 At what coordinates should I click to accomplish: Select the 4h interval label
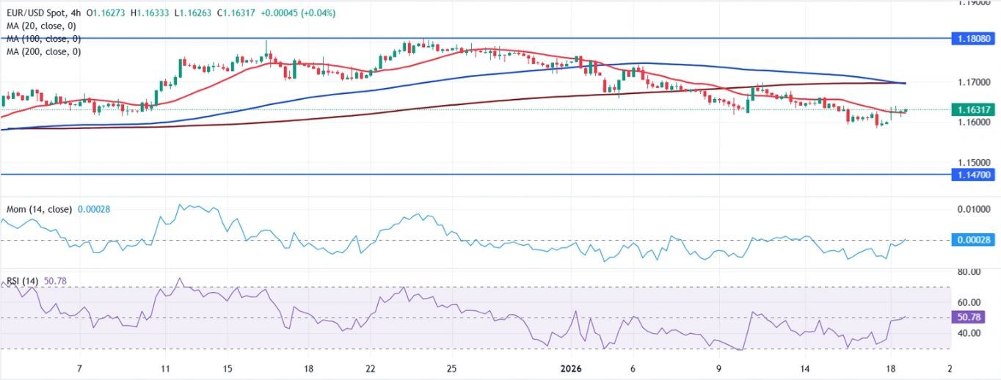tap(77, 13)
